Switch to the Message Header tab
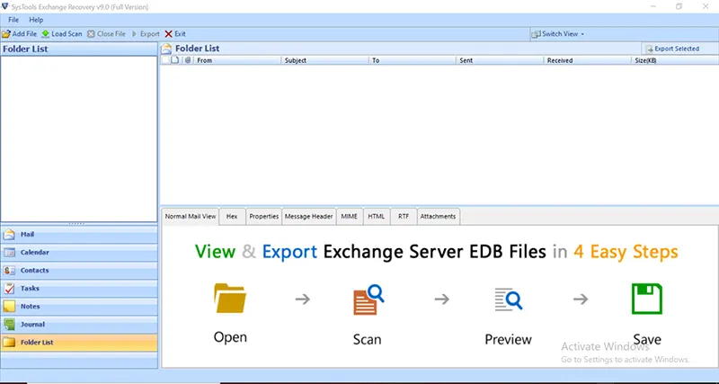 [308, 217]
